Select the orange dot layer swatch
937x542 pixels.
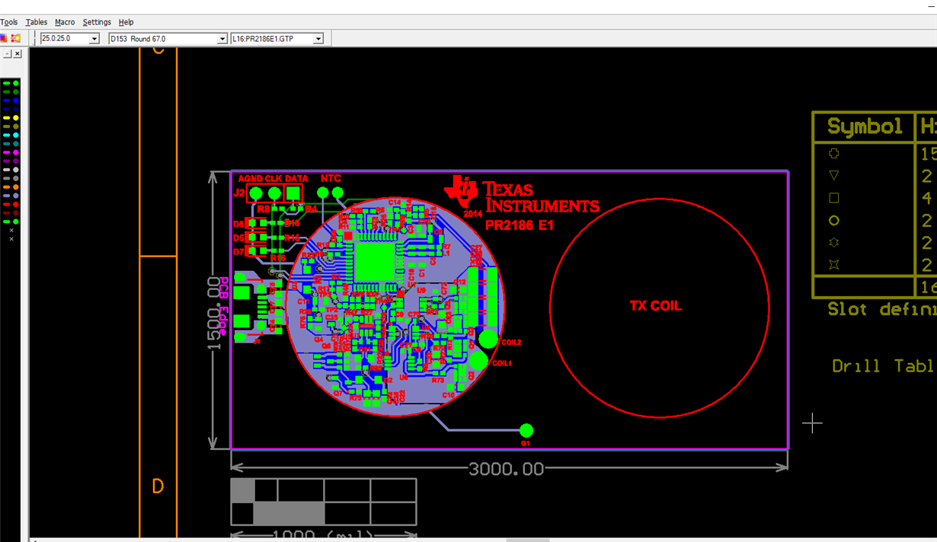pos(16,187)
